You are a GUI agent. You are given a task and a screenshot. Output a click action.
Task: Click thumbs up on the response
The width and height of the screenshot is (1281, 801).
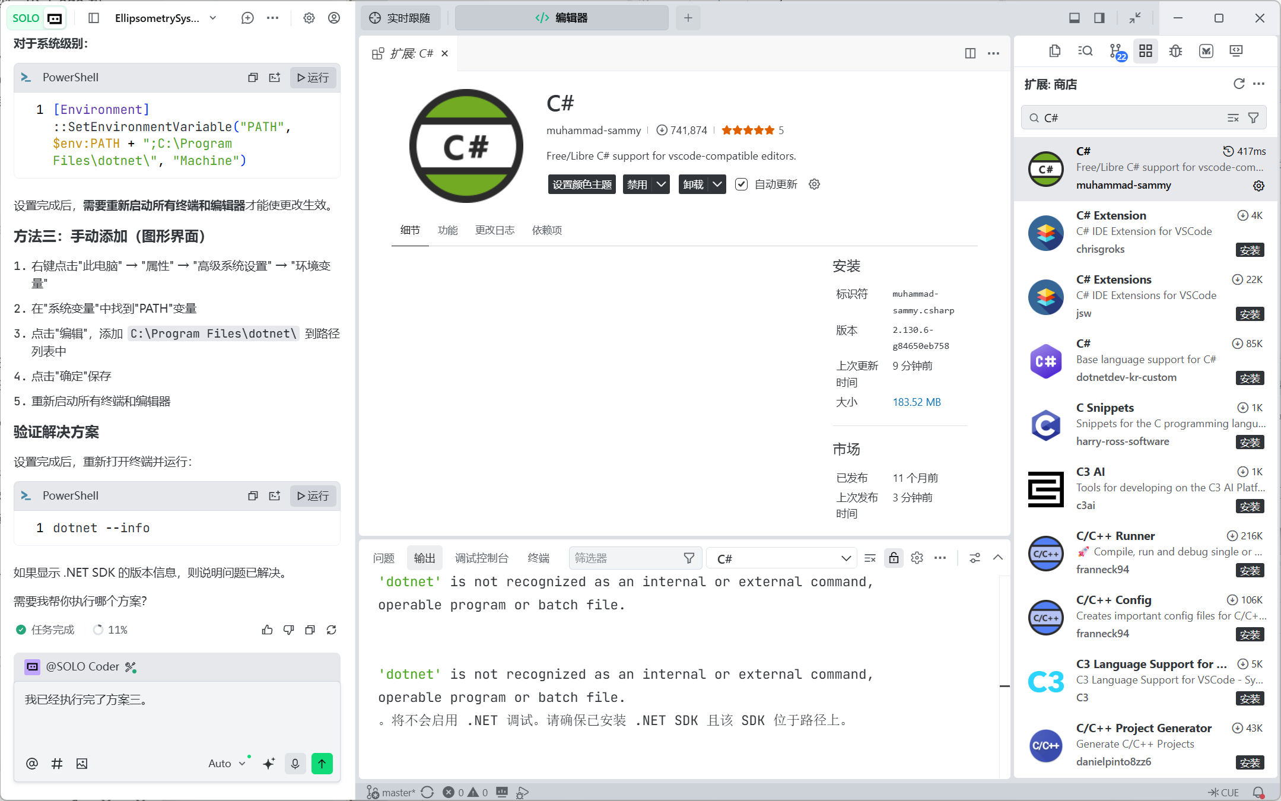point(267,630)
